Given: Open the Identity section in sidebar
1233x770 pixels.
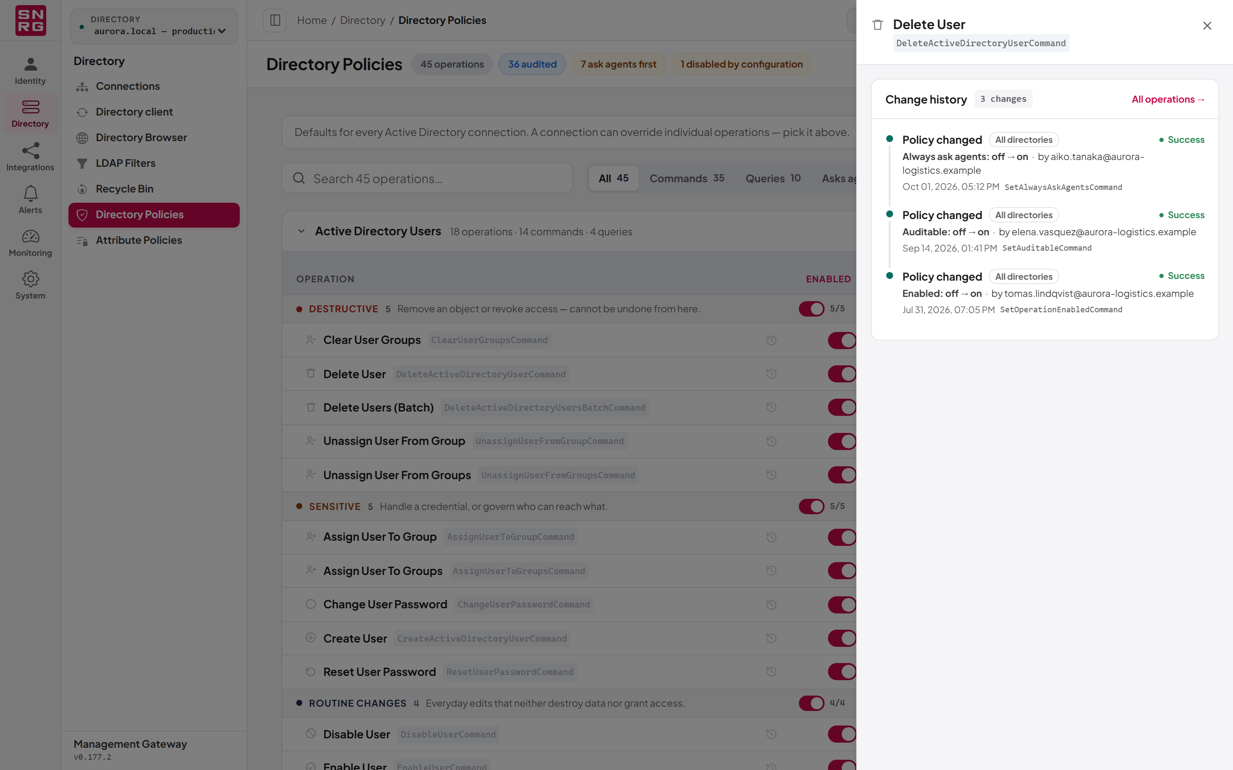Looking at the screenshot, I should 30,71.
